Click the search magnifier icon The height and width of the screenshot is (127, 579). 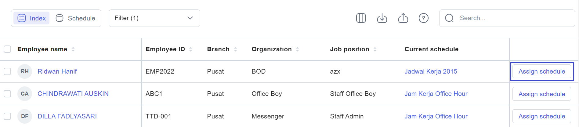[449, 18]
